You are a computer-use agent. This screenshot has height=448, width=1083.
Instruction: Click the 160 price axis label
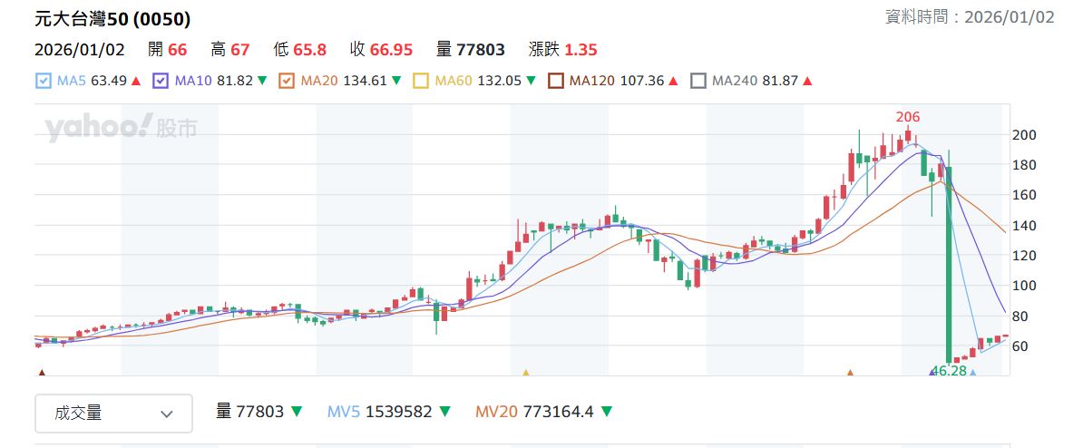(1024, 195)
